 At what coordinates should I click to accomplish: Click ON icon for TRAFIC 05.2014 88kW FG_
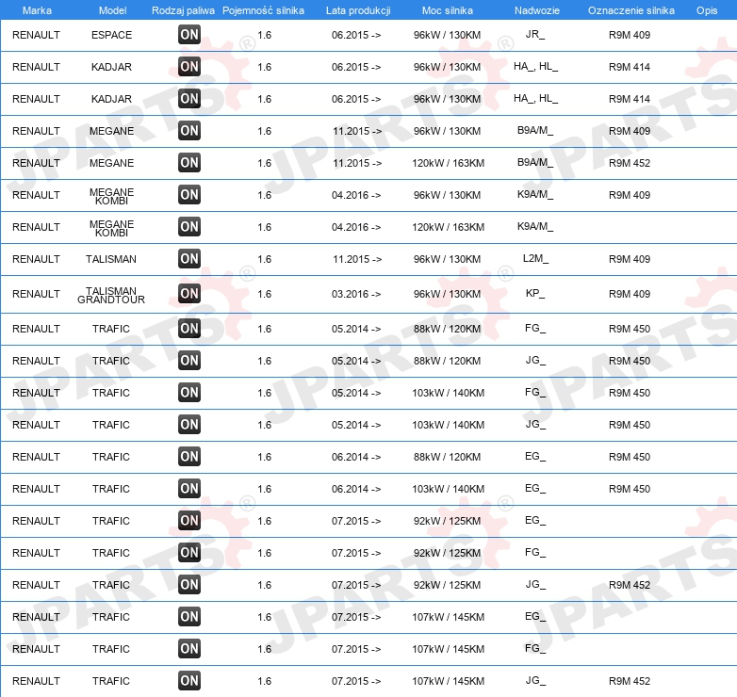(x=189, y=329)
